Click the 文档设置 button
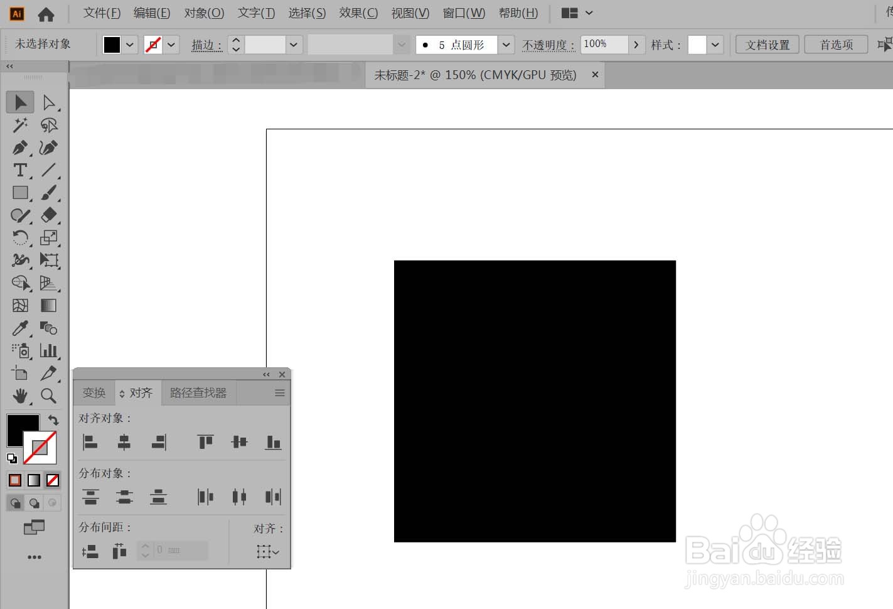The image size is (893, 609). click(767, 45)
